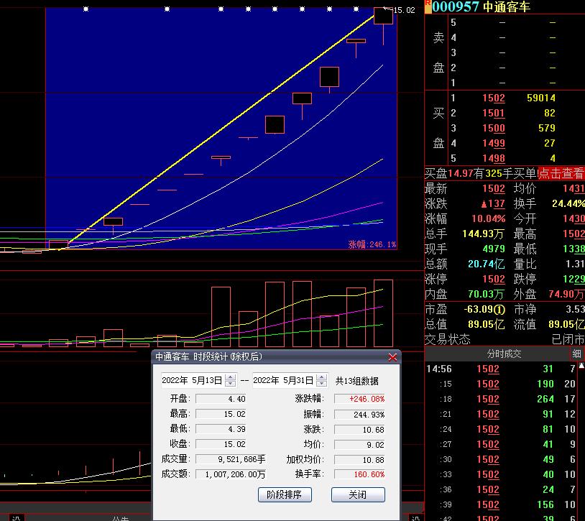Click the tallest volume bar at right
The height and width of the screenshot is (521, 585).
click(x=383, y=313)
